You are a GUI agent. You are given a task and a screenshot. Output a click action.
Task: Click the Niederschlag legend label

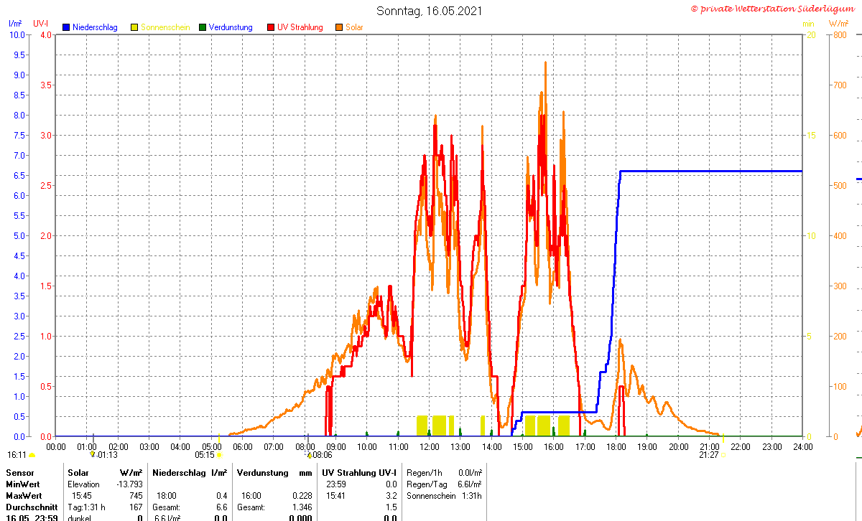tap(94, 27)
